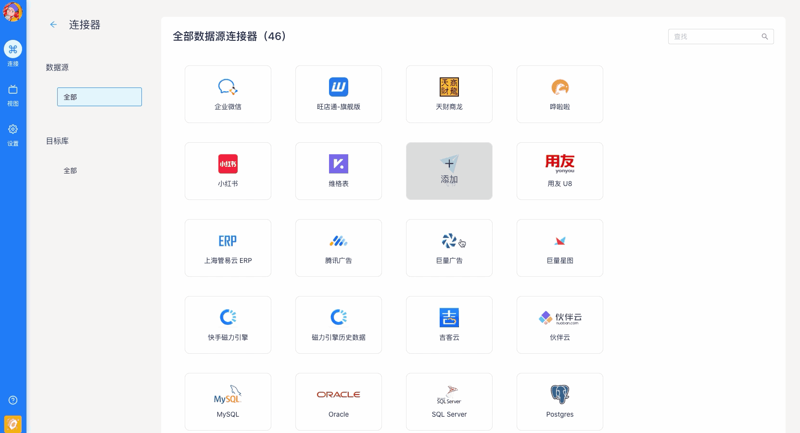Click the 巨量星图 card label

click(560, 260)
